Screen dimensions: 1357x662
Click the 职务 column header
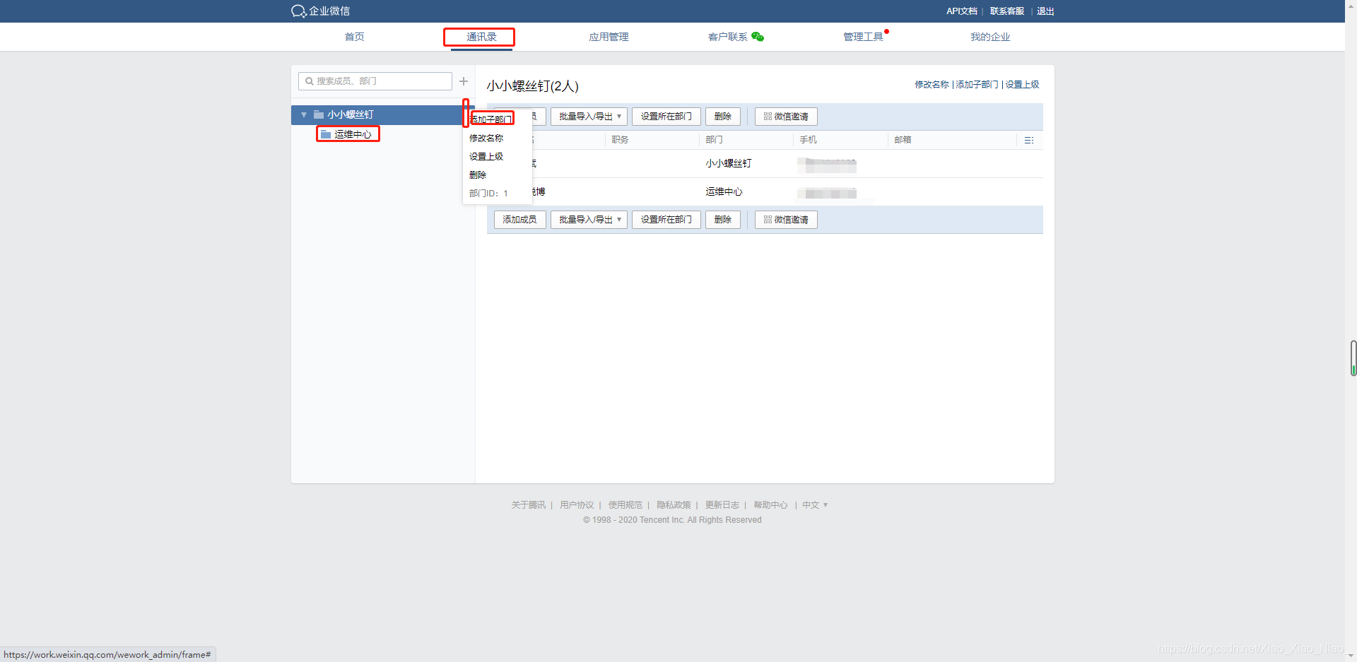(620, 140)
